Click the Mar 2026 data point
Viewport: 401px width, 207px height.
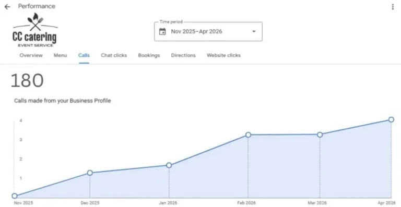(x=320, y=135)
